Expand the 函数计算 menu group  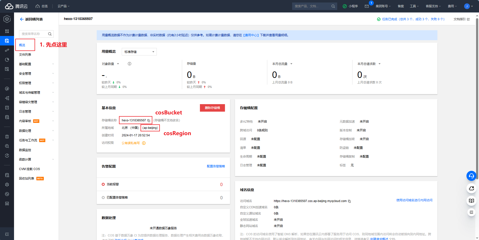click(x=37, y=160)
